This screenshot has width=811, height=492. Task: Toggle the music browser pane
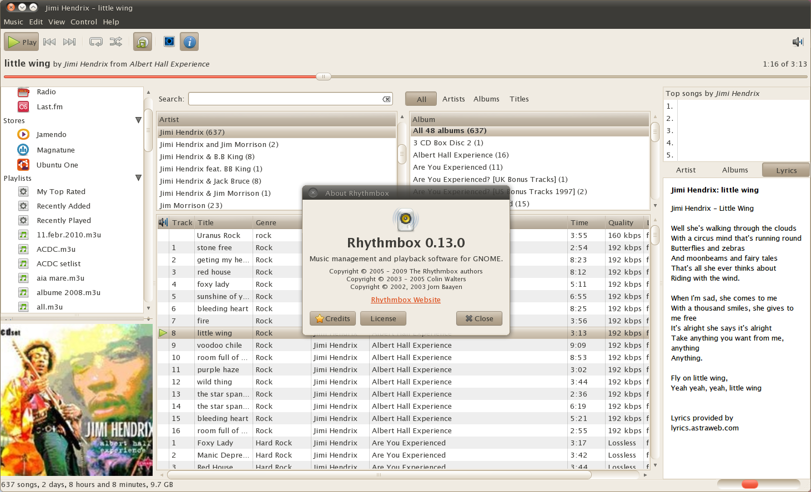click(x=143, y=42)
